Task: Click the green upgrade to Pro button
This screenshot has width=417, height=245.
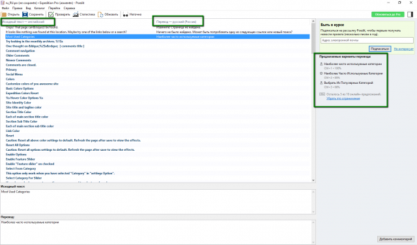Action: [388, 14]
